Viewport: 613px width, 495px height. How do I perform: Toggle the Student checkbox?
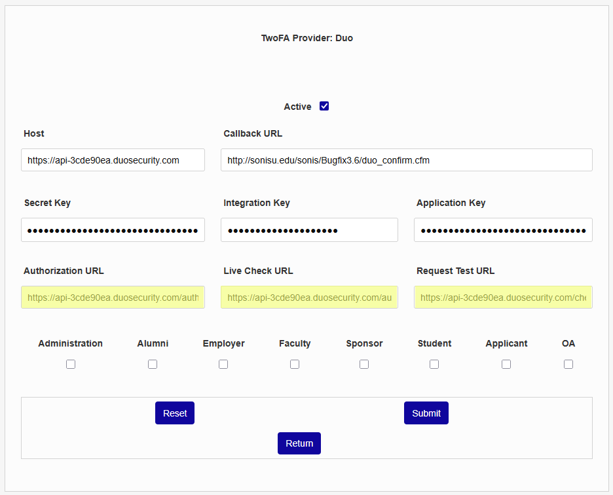[434, 364]
